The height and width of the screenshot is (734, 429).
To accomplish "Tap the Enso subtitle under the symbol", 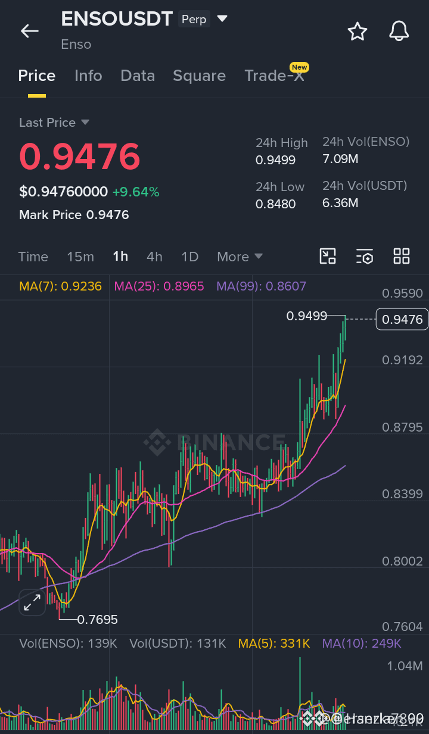I will [x=76, y=45].
